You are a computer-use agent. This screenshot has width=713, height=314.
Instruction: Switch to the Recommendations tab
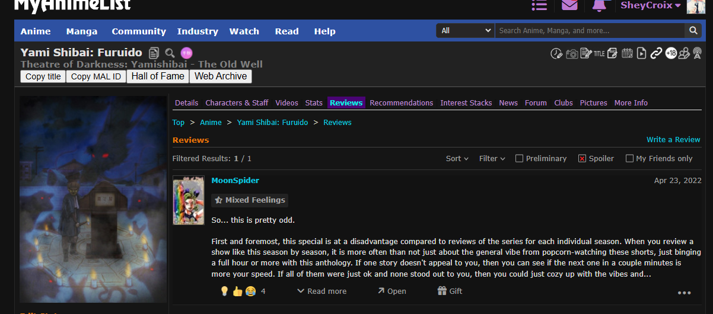pyautogui.click(x=402, y=103)
